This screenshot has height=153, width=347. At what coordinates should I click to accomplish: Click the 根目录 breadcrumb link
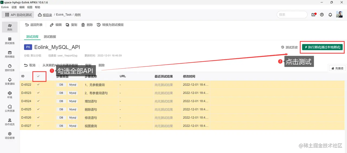47,15
